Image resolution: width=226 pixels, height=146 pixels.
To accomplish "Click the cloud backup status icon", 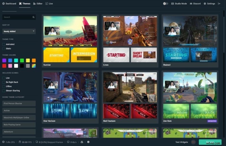I will (x=82, y=142).
